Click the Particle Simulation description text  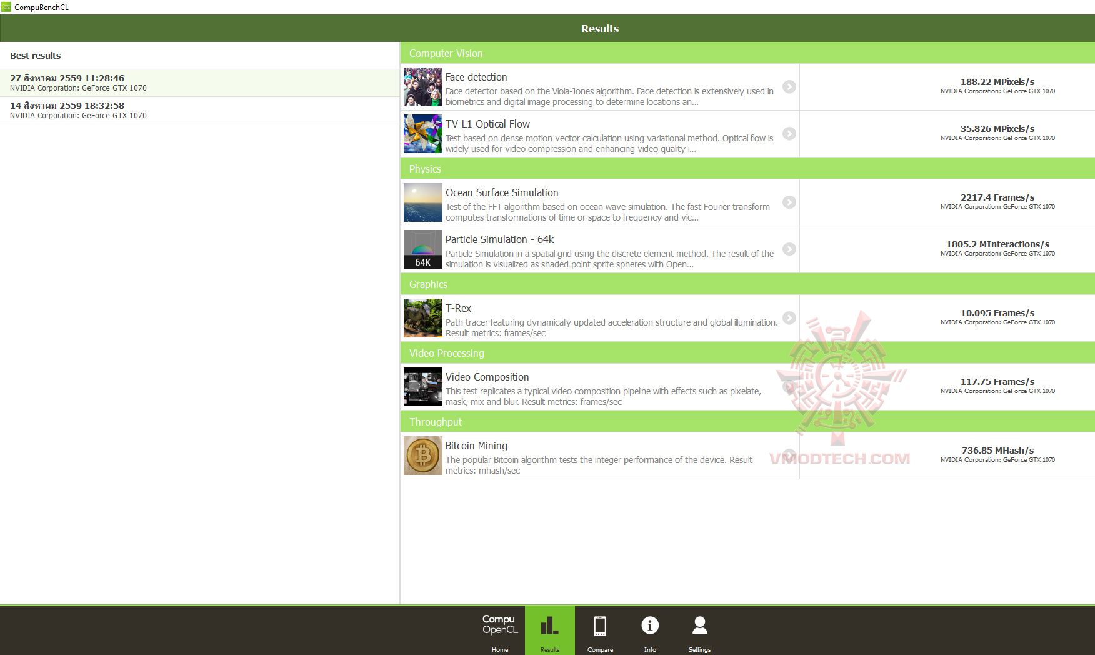pos(609,259)
